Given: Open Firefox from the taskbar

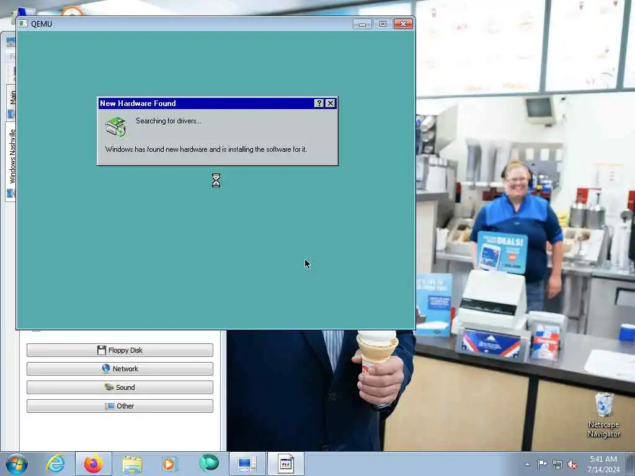Looking at the screenshot, I should [x=94, y=464].
